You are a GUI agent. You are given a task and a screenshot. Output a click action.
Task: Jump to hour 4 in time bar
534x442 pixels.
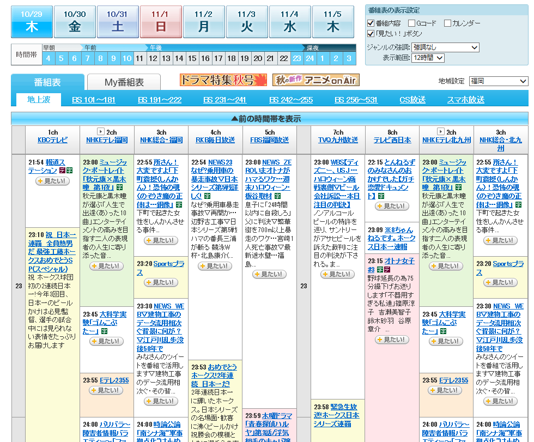pos(48,58)
